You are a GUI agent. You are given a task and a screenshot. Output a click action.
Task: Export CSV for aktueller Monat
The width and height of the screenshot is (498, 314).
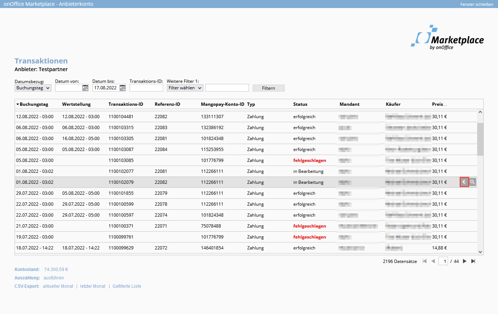point(58,286)
